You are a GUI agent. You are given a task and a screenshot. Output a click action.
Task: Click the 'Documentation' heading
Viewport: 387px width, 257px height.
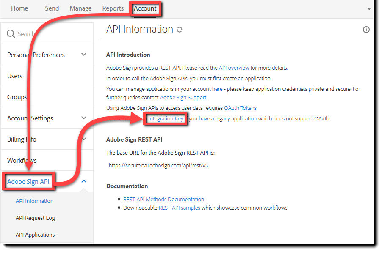pyautogui.click(x=127, y=186)
